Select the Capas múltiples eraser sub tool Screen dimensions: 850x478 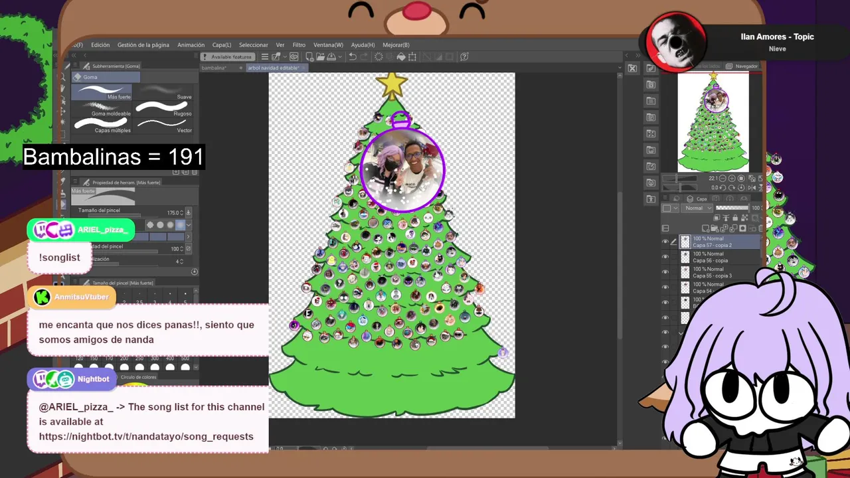(x=102, y=125)
